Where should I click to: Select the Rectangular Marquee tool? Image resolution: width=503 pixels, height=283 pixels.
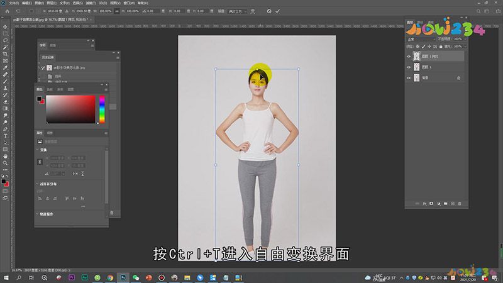tap(5, 34)
